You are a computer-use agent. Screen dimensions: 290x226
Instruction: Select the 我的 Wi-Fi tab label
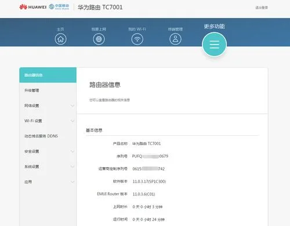(x=137, y=29)
